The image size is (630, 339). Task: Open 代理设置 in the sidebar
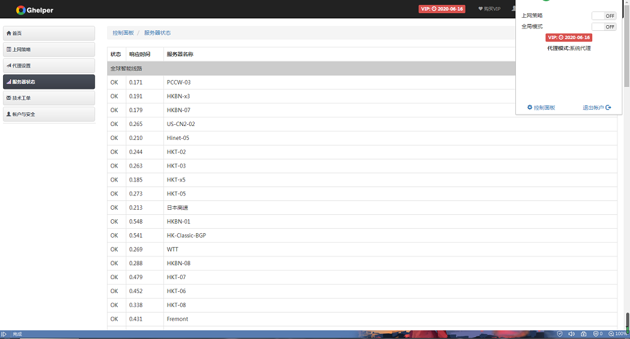coord(49,66)
